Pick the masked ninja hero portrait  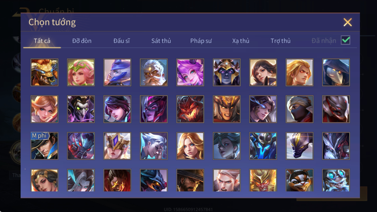(x=300, y=109)
